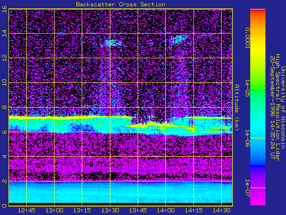Click the altitude label 2

[x=4, y=181]
